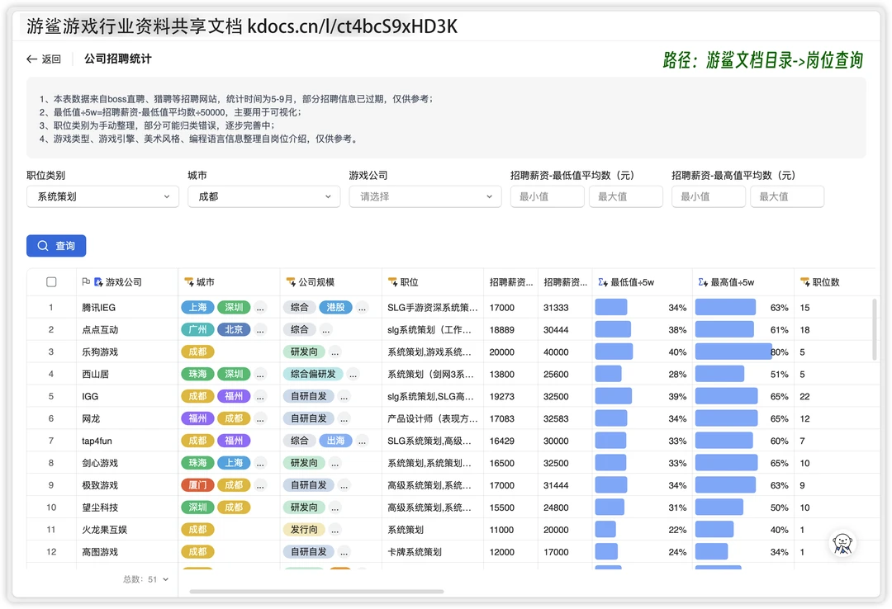Image resolution: width=892 pixels, height=609 pixels.
Task: Click the filter icon on 游戏公司 column header
Action: [x=96, y=281]
